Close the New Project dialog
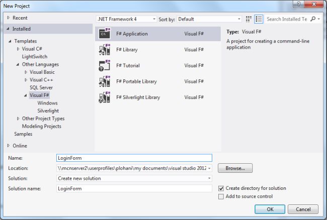 (314, 4)
